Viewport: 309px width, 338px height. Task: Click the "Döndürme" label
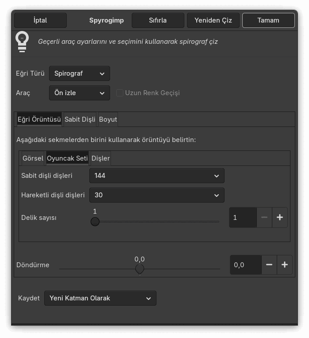(33, 265)
